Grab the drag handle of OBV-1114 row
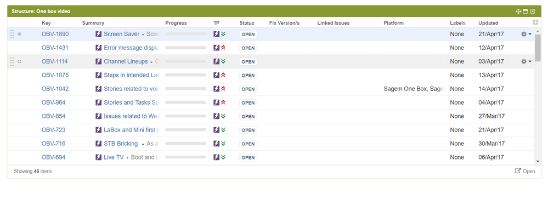 pos(12,61)
